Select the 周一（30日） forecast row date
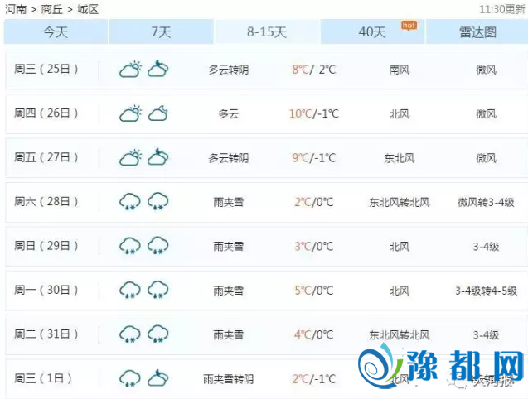This screenshot has width=528, height=399. (46, 290)
